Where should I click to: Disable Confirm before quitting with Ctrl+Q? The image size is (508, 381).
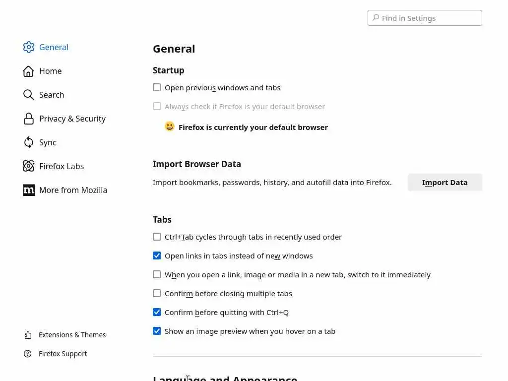(157, 313)
